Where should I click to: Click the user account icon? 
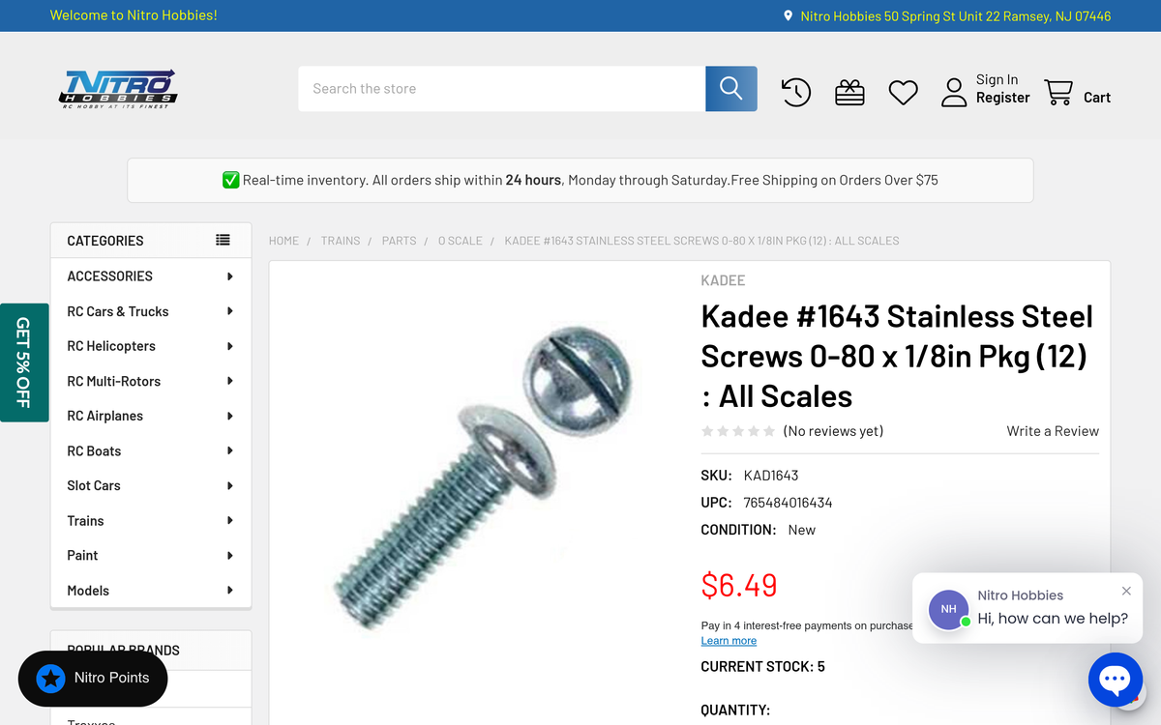pyautogui.click(x=954, y=93)
